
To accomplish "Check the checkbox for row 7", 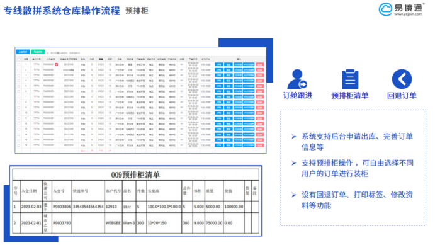I will pyautogui.click(x=19, y=97).
